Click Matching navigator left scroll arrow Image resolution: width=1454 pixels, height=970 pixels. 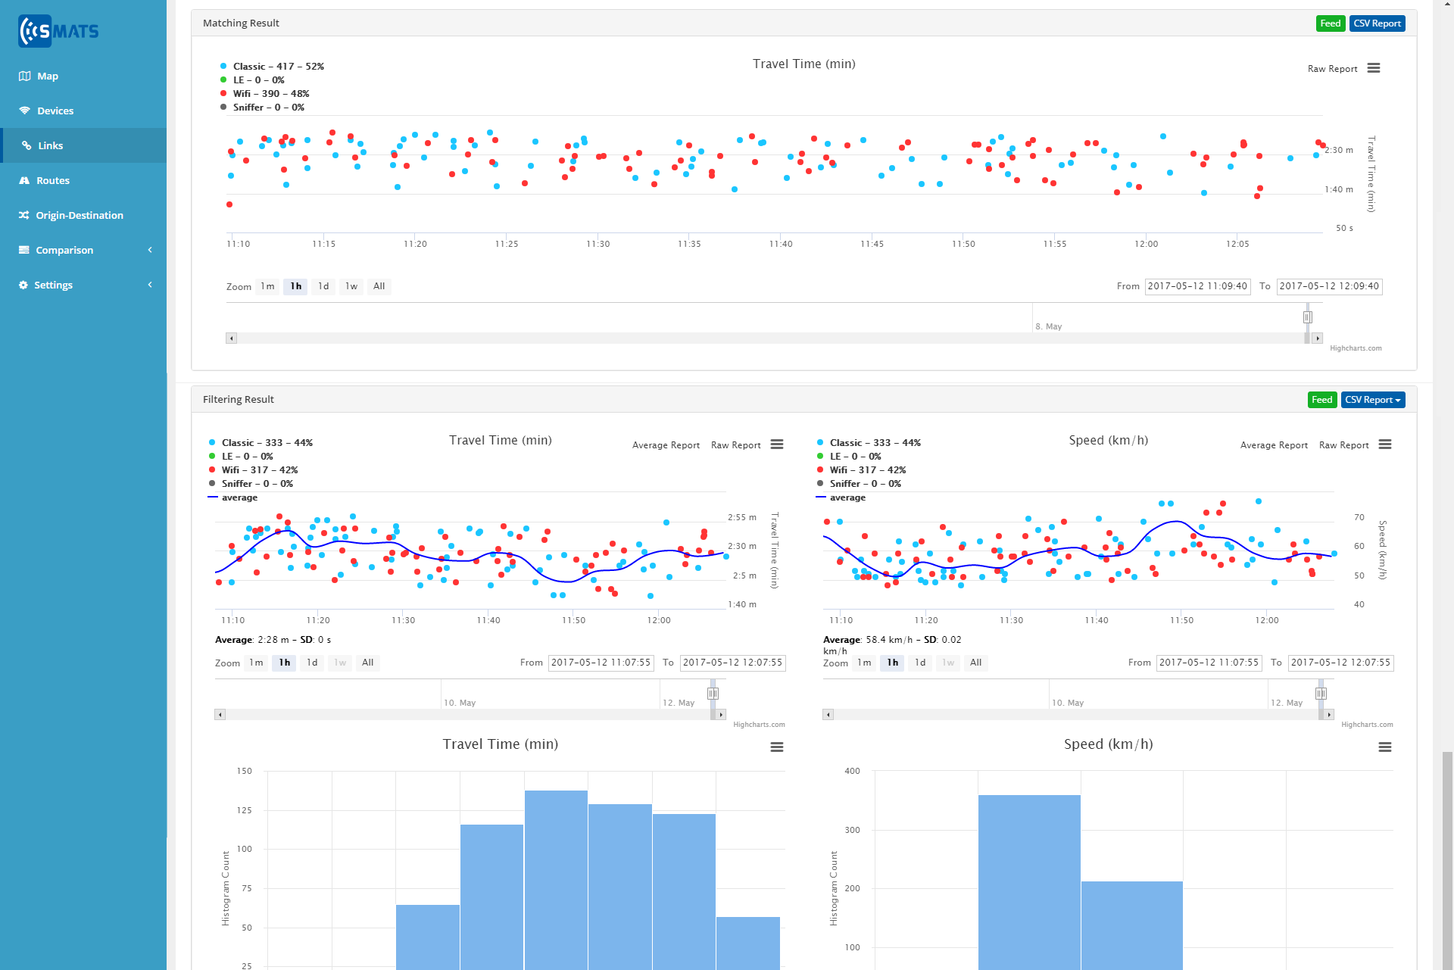[x=232, y=338]
